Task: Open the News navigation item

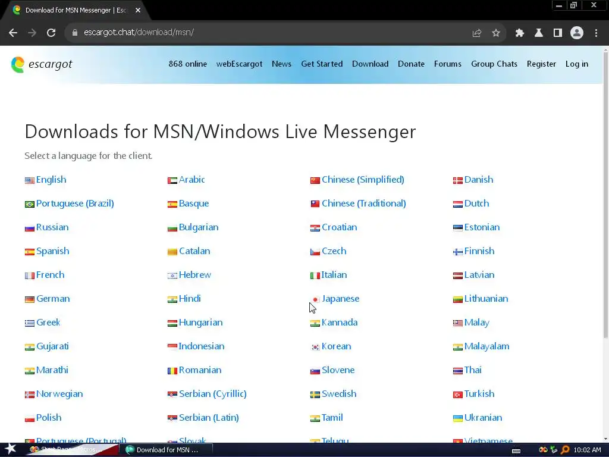Action: click(281, 64)
